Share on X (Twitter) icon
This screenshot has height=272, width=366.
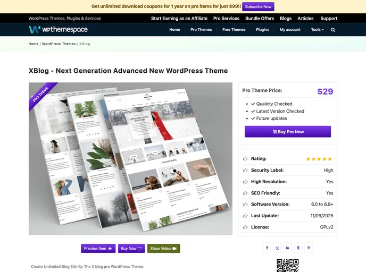point(277,248)
